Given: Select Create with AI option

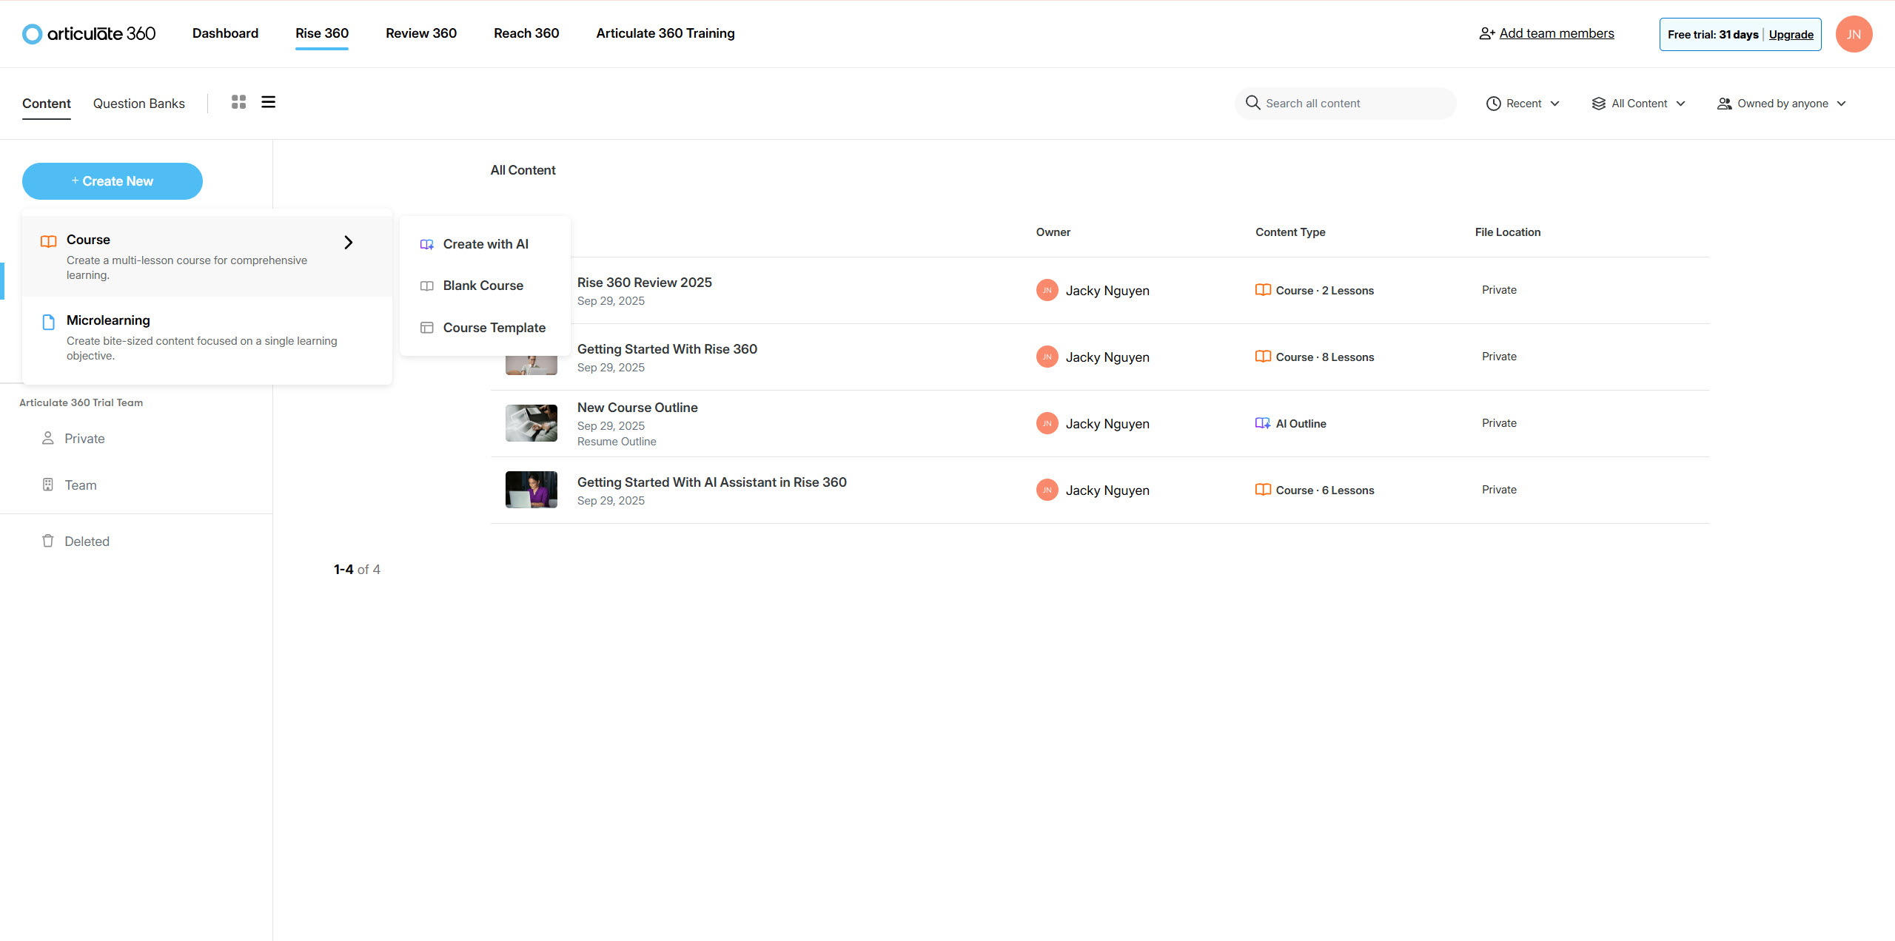Looking at the screenshot, I should (485, 244).
